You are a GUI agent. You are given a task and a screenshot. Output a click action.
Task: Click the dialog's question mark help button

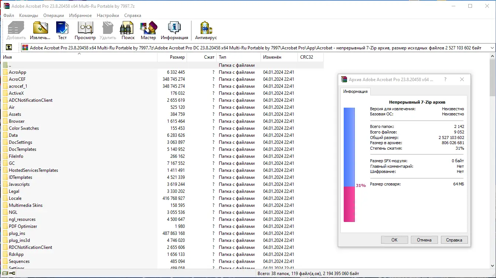(445, 79)
